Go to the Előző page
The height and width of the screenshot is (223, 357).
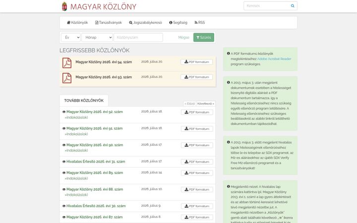coord(189,104)
